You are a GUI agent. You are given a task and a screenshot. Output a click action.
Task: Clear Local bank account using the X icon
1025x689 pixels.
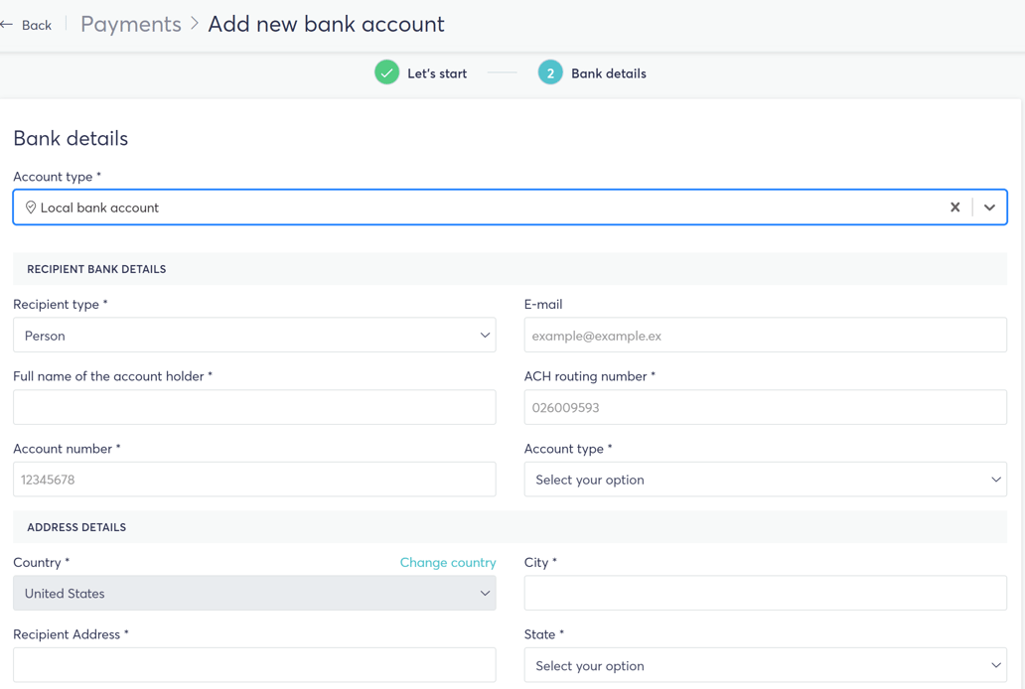coord(954,207)
